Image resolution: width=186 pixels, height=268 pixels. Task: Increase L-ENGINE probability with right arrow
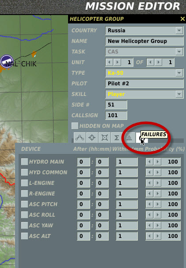point(157,183)
